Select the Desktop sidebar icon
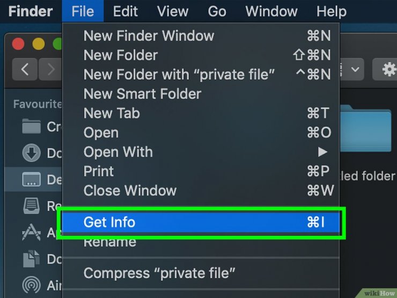 coord(31,179)
